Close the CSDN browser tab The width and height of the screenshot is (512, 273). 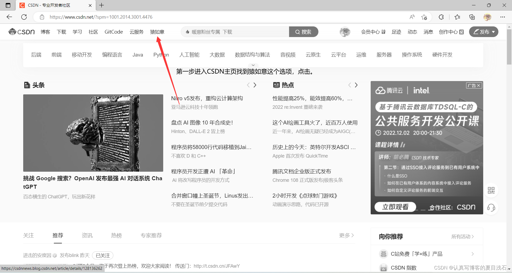(x=90, y=5)
